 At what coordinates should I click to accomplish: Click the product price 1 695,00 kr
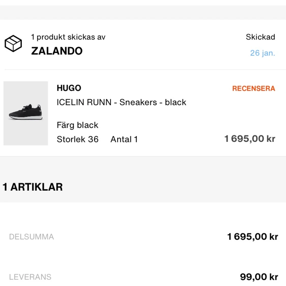tap(250, 139)
